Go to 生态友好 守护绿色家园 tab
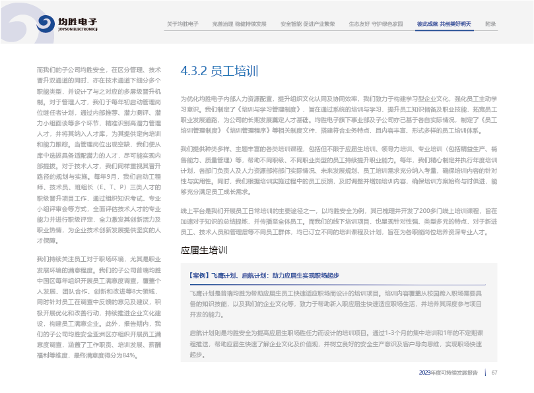Viewport: 534px width, 393px height. coord(376,24)
